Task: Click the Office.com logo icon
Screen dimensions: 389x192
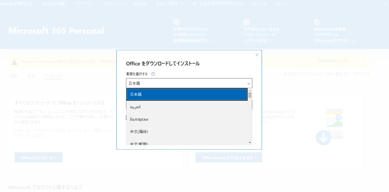Action: pyautogui.click(x=316, y=22)
